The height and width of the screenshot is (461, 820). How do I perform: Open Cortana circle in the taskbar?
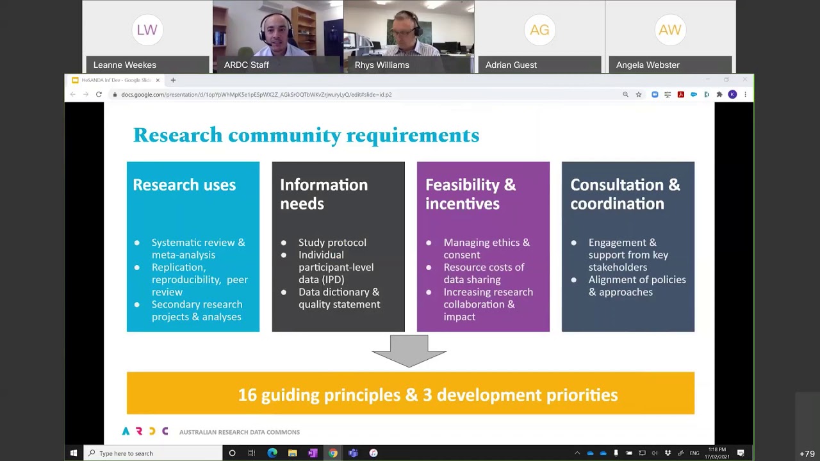pyautogui.click(x=232, y=453)
